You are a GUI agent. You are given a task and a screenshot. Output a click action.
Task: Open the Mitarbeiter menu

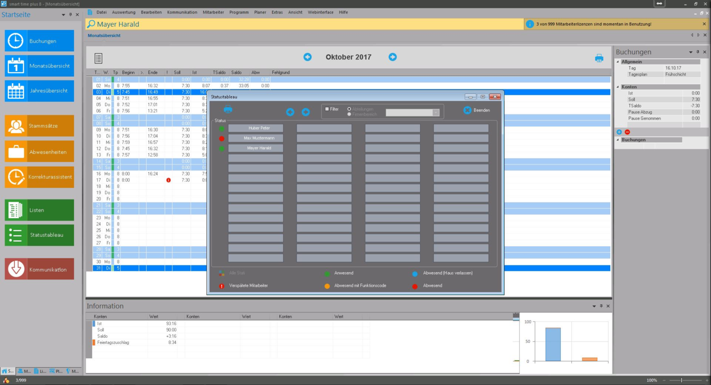(213, 12)
